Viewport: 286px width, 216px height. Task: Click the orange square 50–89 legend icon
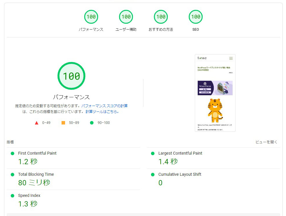(x=63, y=123)
